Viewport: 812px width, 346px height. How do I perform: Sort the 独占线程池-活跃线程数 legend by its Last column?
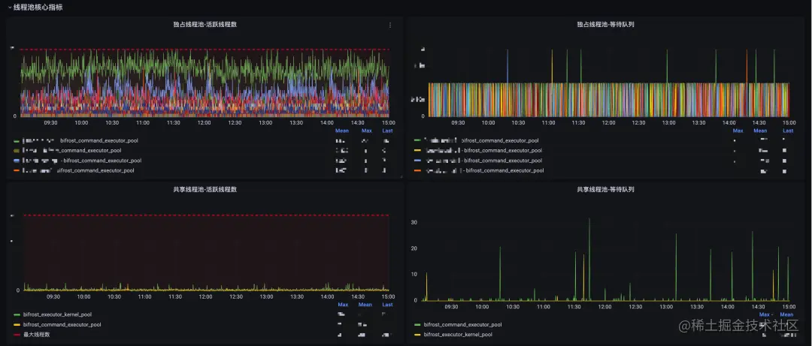(x=387, y=131)
